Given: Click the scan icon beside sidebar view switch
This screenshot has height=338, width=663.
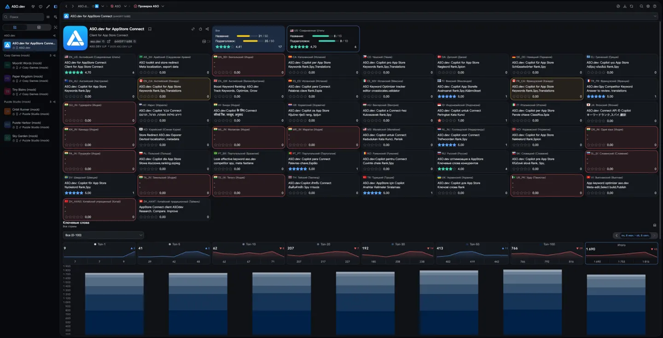Looking at the screenshot, I should coord(55,27).
